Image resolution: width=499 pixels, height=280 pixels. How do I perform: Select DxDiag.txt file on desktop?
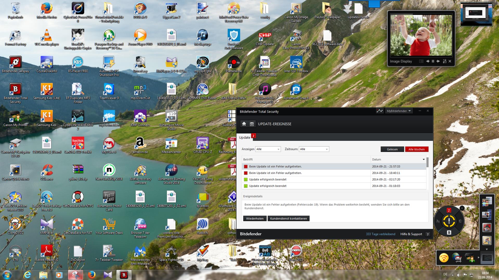78,254
